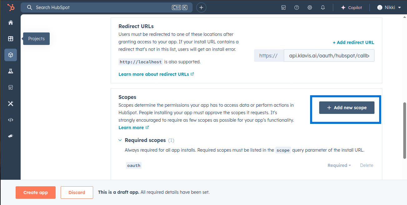Viewport: 407px width, 205px height.
Task: Open the Home icon in the sidebar
Action: pyautogui.click(x=11, y=22)
